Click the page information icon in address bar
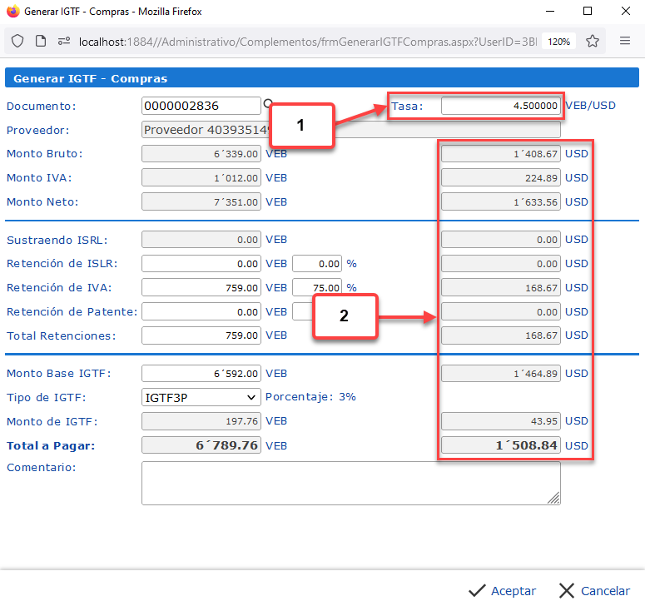 point(40,41)
